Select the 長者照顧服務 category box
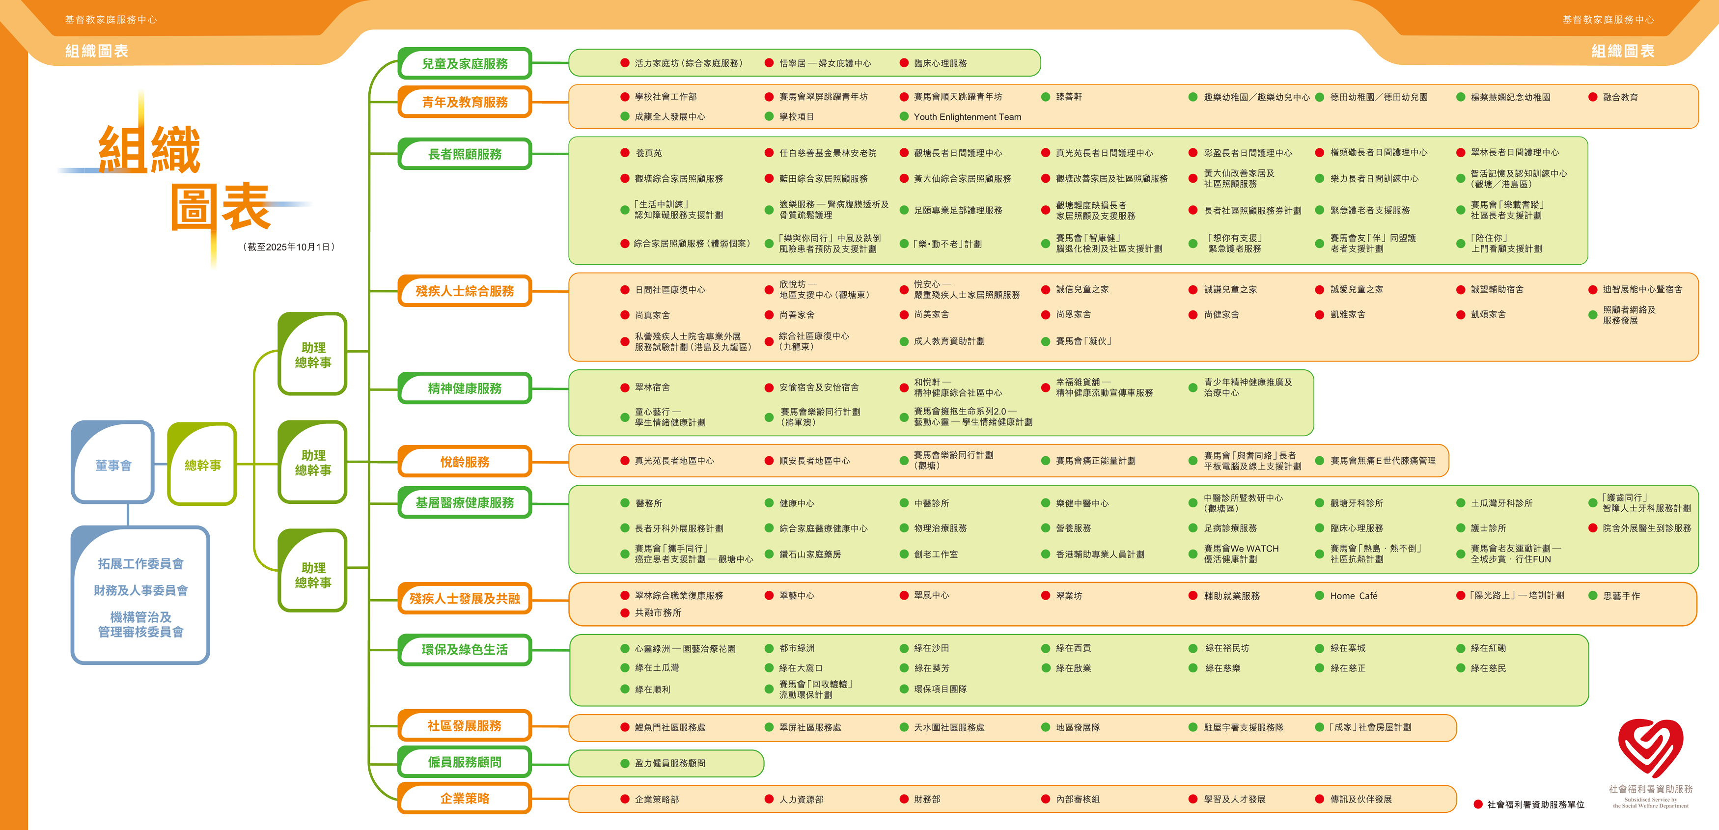The height and width of the screenshot is (830, 1719). coord(465,154)
